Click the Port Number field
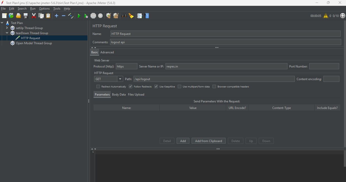Screen dimensions: 346x182 324,66
